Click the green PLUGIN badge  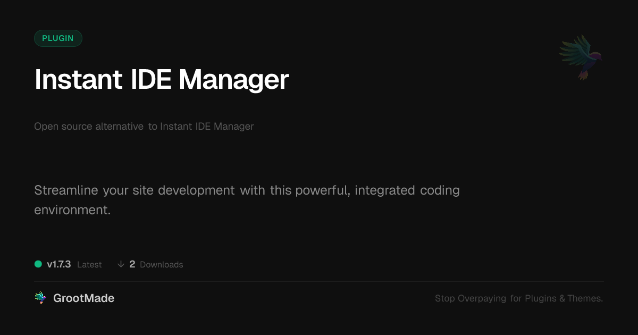pos(58,38)
